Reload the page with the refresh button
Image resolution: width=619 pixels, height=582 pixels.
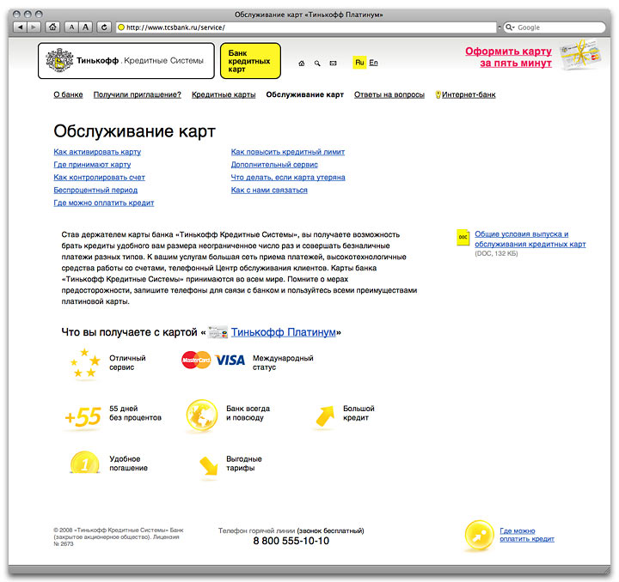coord(104,27)
